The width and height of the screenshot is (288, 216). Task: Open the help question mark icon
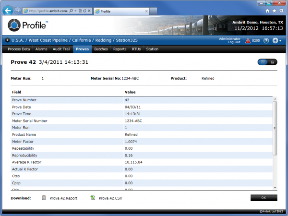(266, 41)
